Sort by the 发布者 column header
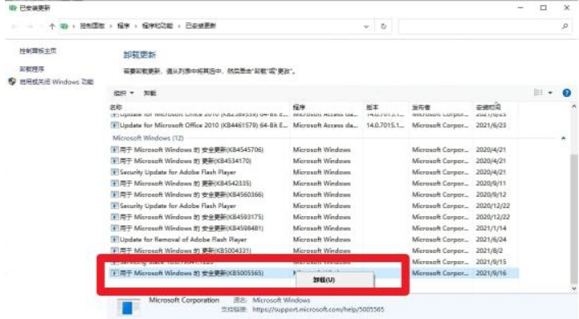Screen dimensions: 579x319 422,108
